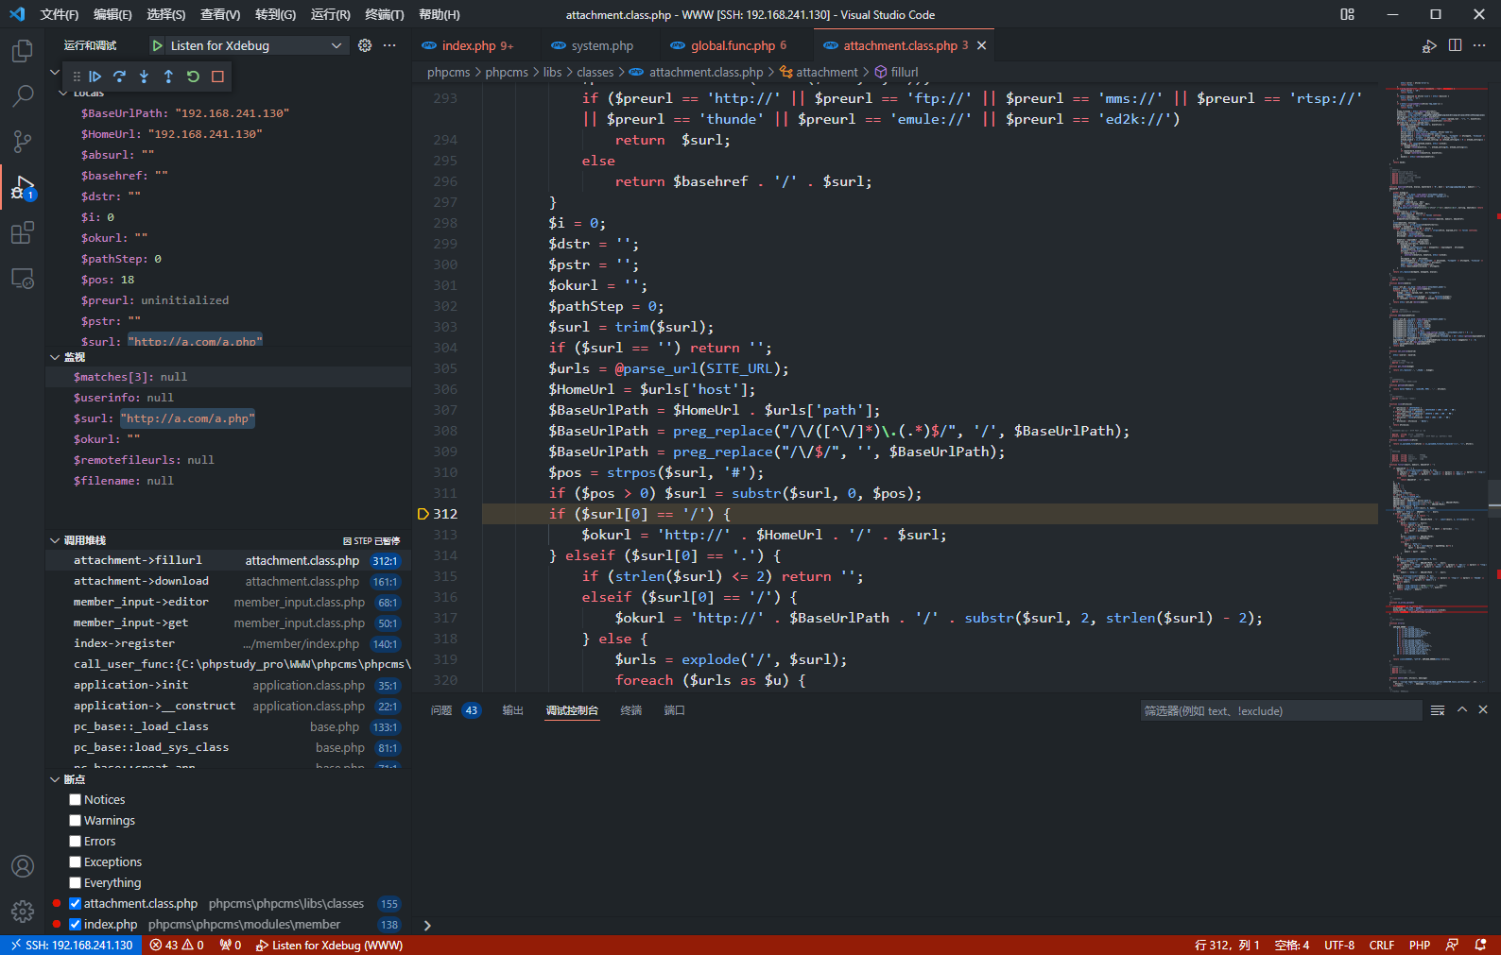Screen dimensions: 1501x955
Task: Open the Listen for Xdebug configuration dropdown
Action: click(248, 45)
